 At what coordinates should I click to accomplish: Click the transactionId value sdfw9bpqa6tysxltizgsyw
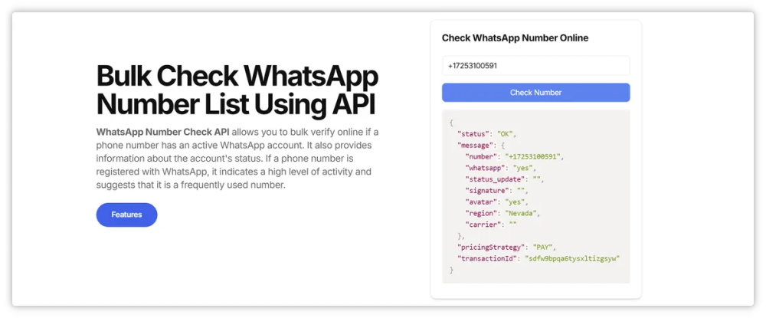[572, 258]
